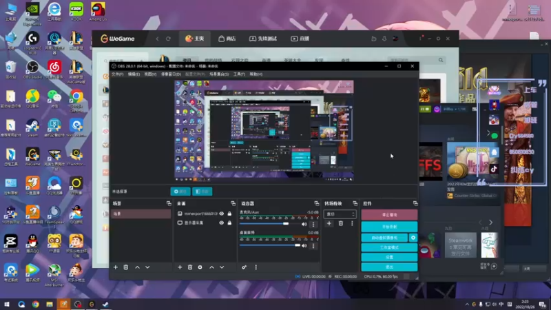
Task: Move source up in Sources dock
Action: tap(211, 267)
